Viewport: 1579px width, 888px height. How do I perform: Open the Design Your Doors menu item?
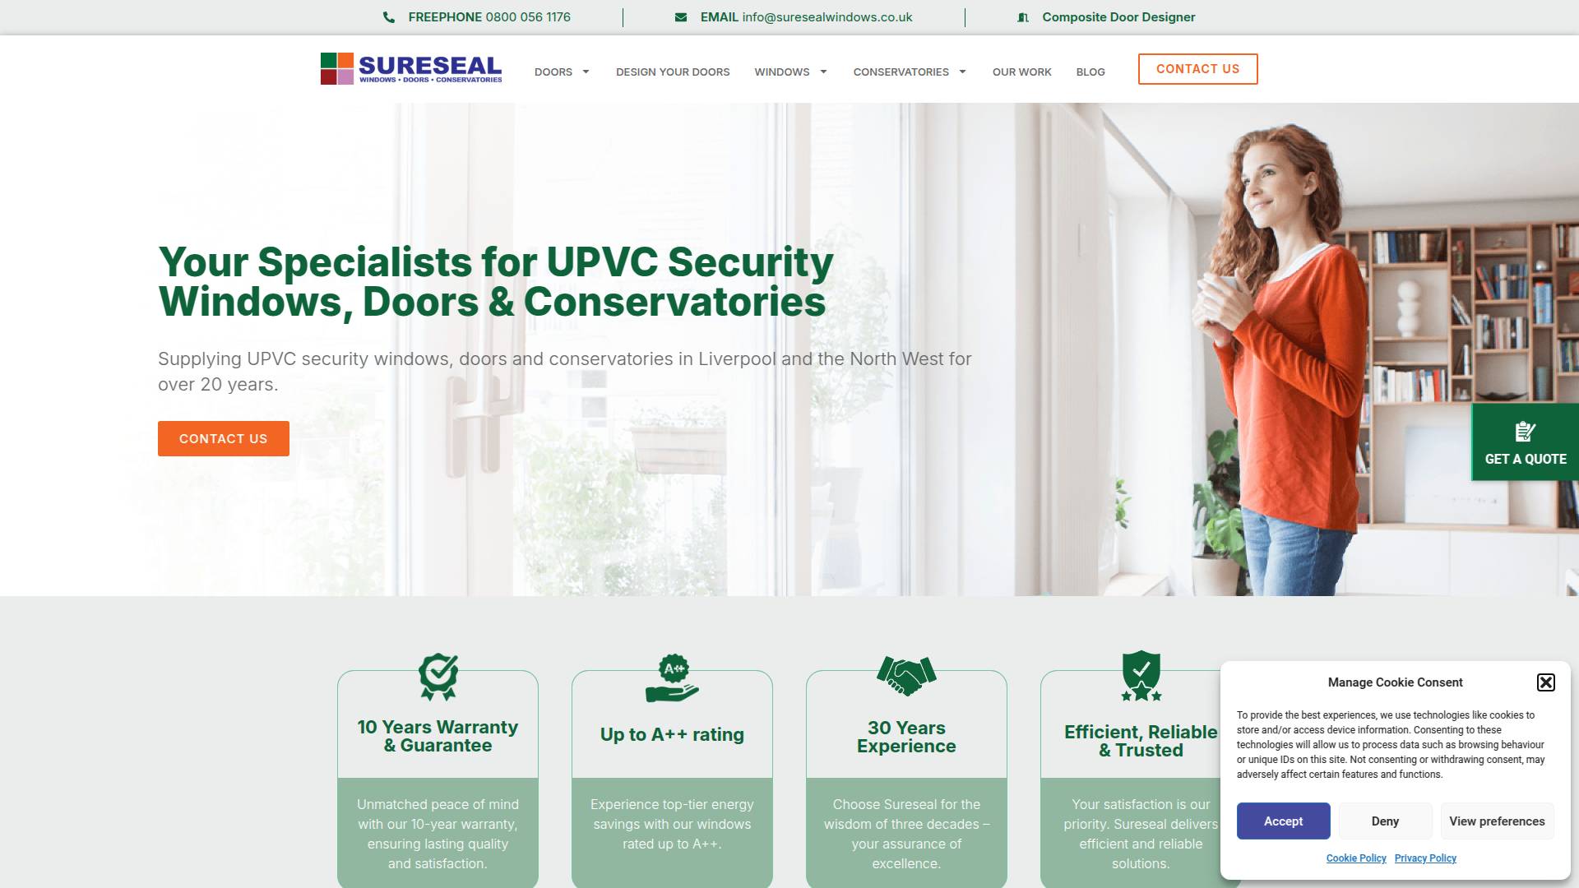coord(673,72)
